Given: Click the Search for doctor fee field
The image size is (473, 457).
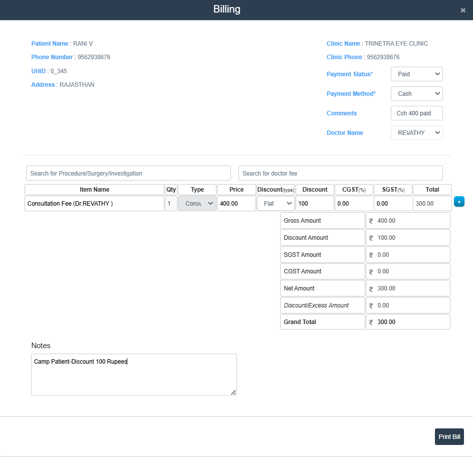Looking at the screenshot, I should (x=340, y=173).
